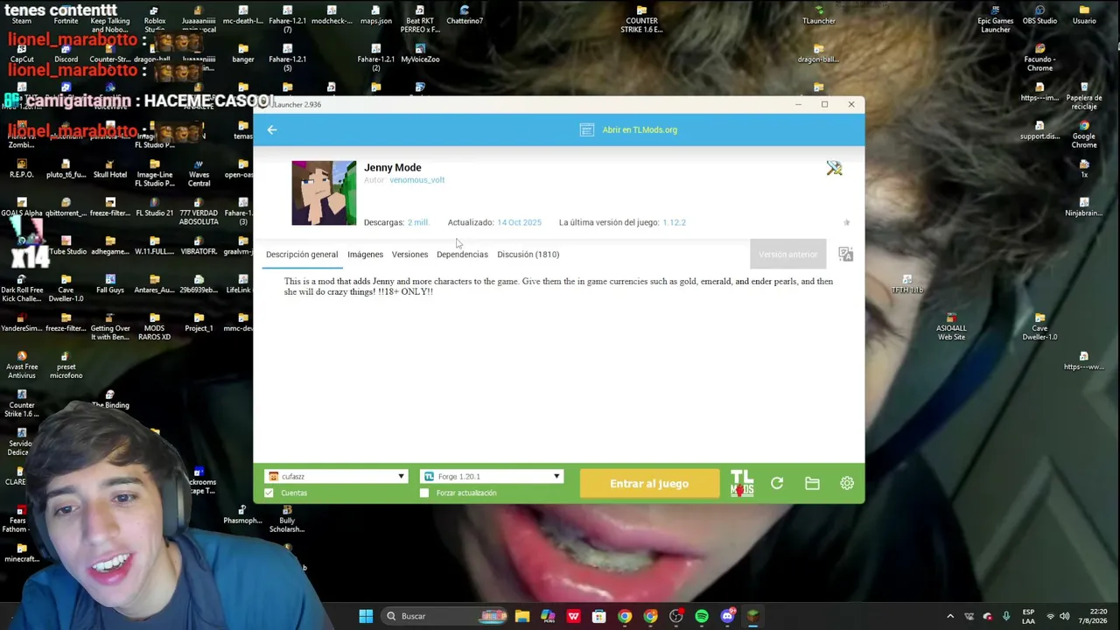Open File Explorer from the taskbar

522,616
